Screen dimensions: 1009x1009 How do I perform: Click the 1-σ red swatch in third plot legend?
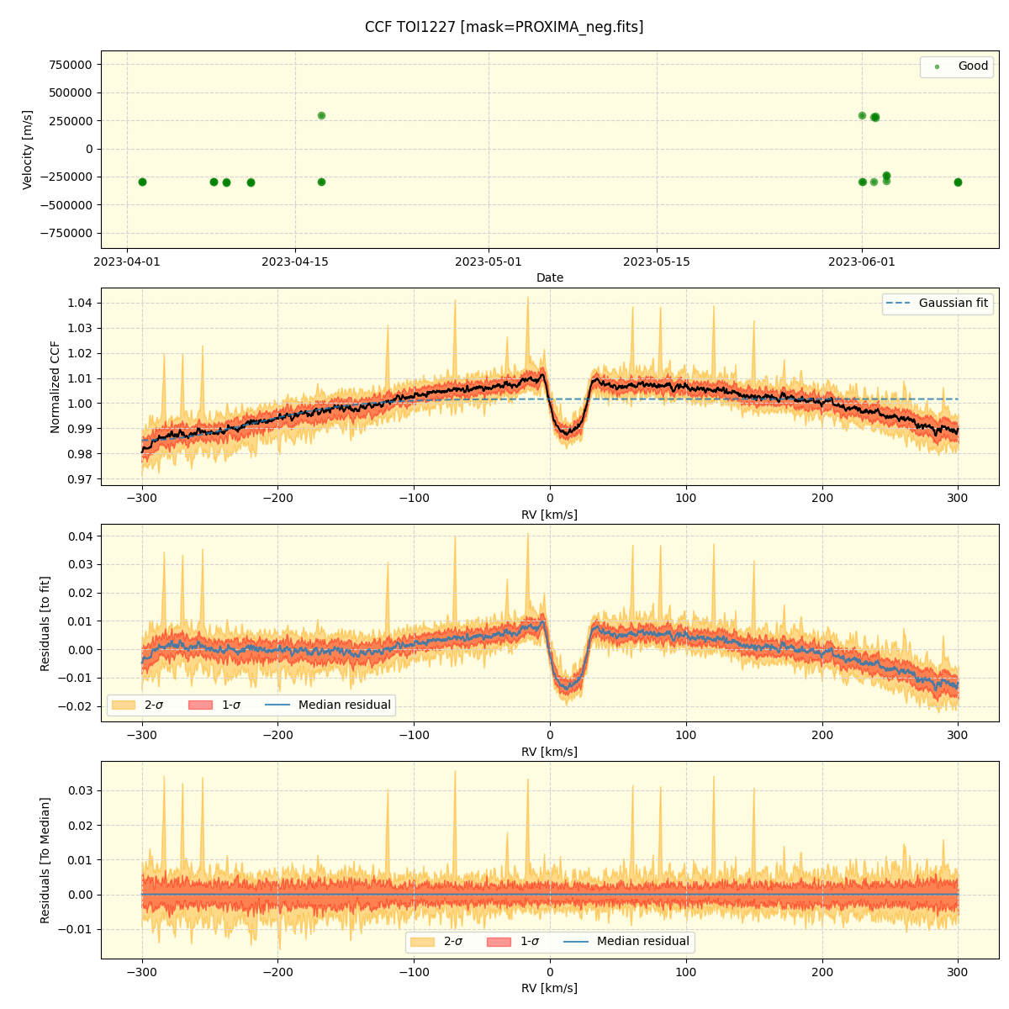point(201,705)
